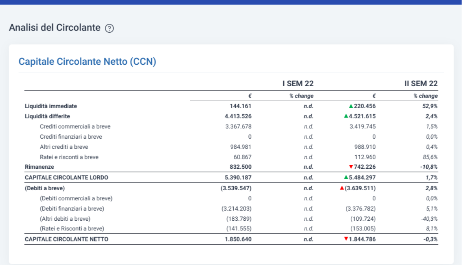Select the Rimanenze row label

tap(39, 167)
